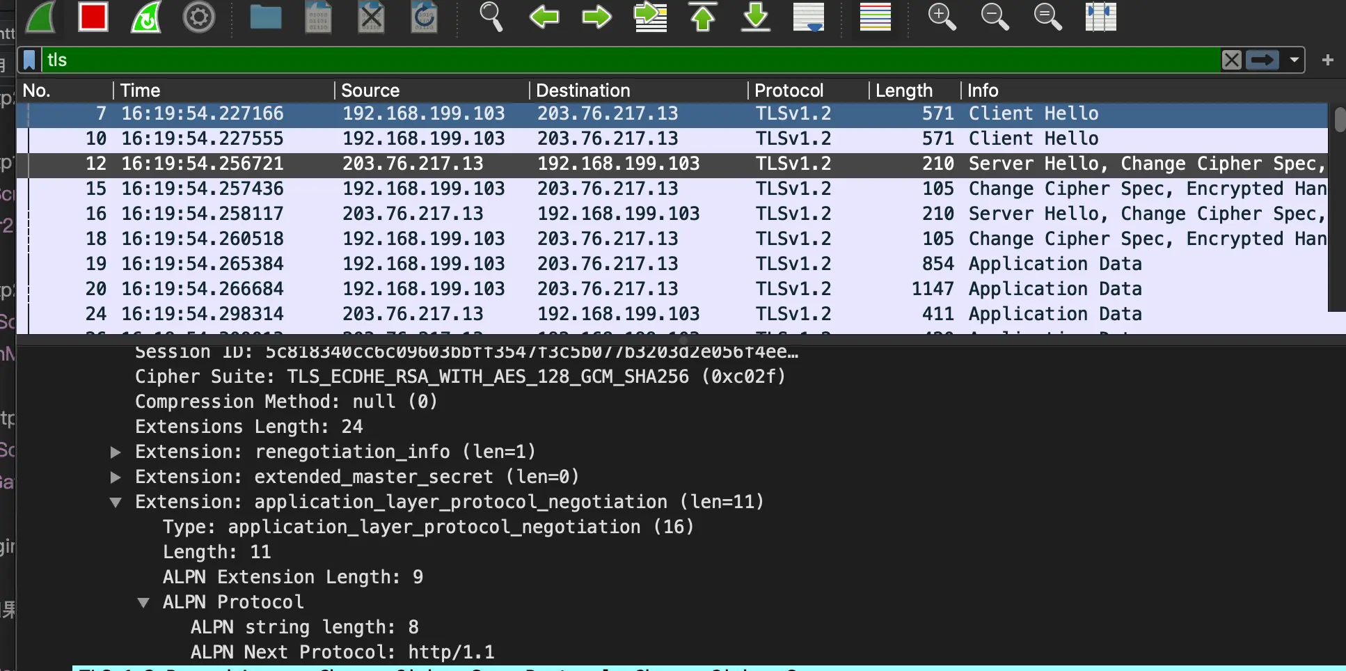This screenshot has width=1346, height=671.
Task: Open recent filter history dropdown
Action: 1294,60
